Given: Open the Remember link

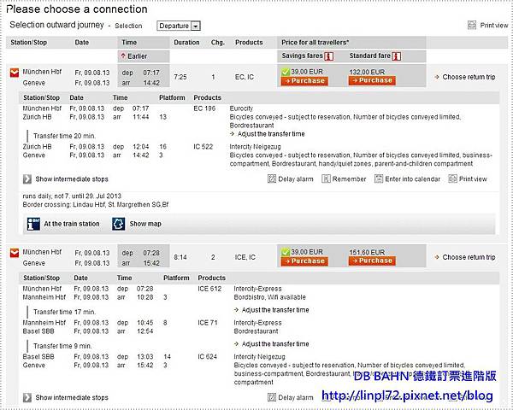Looking at the screenshot, I should point(349,179).
